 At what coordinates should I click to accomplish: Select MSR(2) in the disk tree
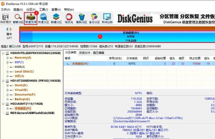pos(20,67)
